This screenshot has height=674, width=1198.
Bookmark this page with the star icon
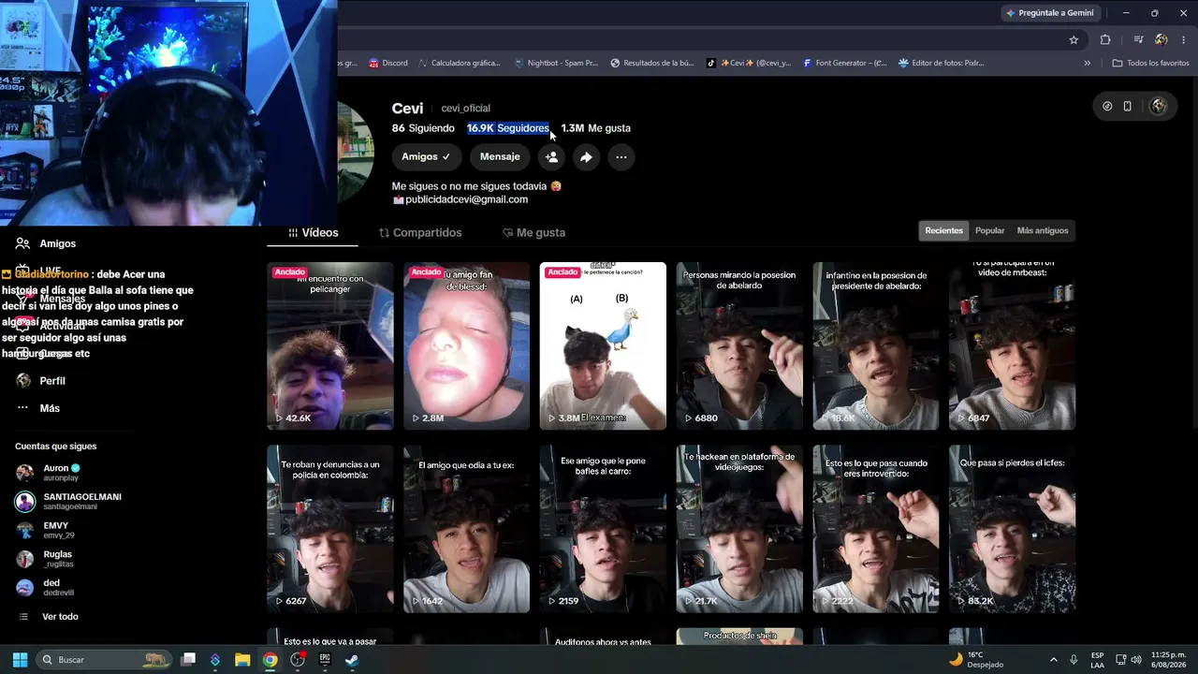coord(1074,39)
